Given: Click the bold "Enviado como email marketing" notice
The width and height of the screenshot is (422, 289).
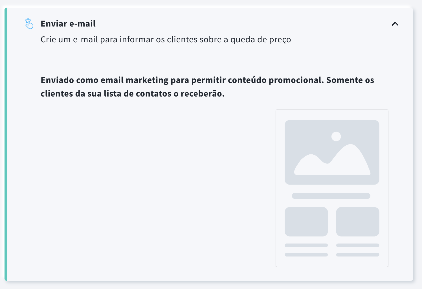Looking at the screenshot, I should (207, 87).
